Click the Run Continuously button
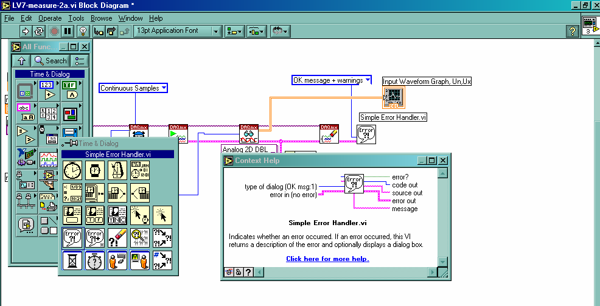This screenshot has width=600, height=306. pos(39,31)
